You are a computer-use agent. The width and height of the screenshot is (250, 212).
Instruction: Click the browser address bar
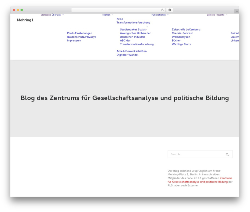click(118, 10)
